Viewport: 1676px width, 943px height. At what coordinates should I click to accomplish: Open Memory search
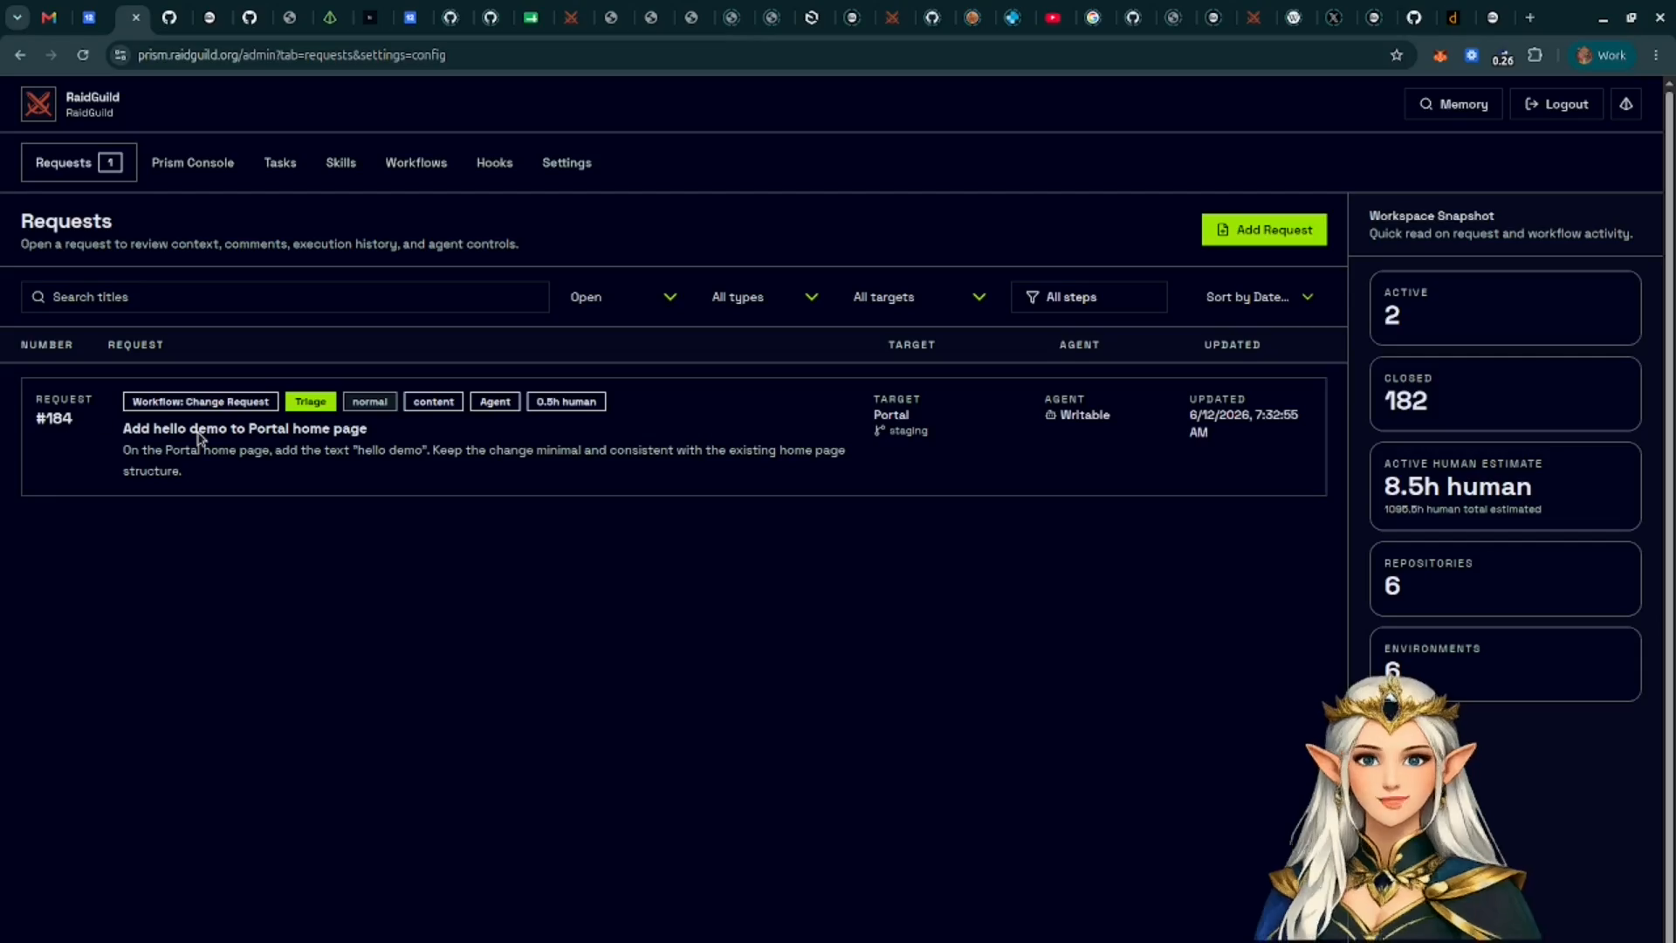[x=1453, y=104]
